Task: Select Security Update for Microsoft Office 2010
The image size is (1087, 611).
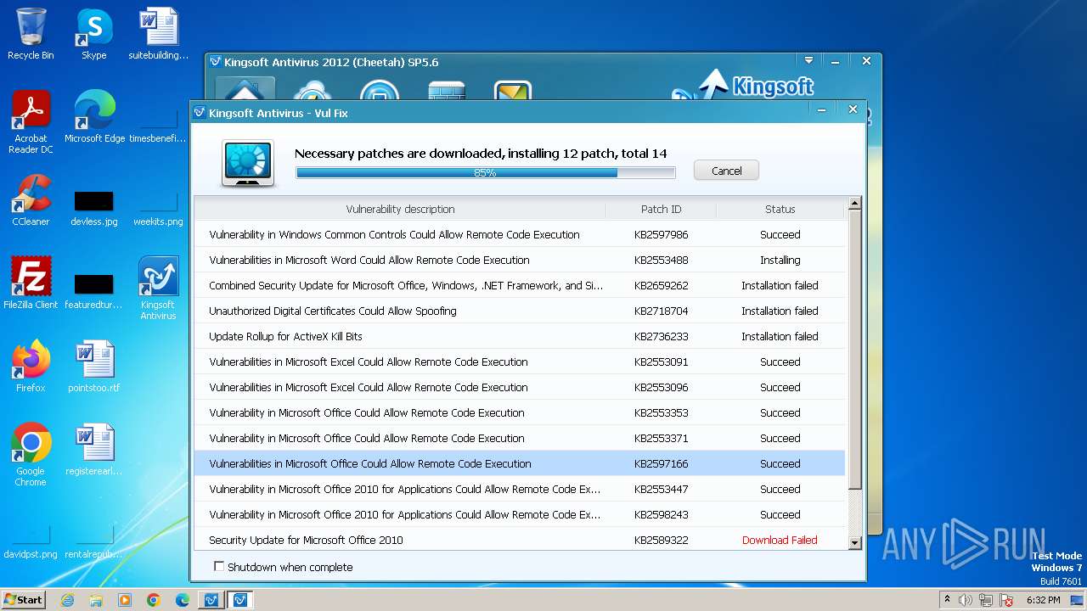Action: pos(520,540)
